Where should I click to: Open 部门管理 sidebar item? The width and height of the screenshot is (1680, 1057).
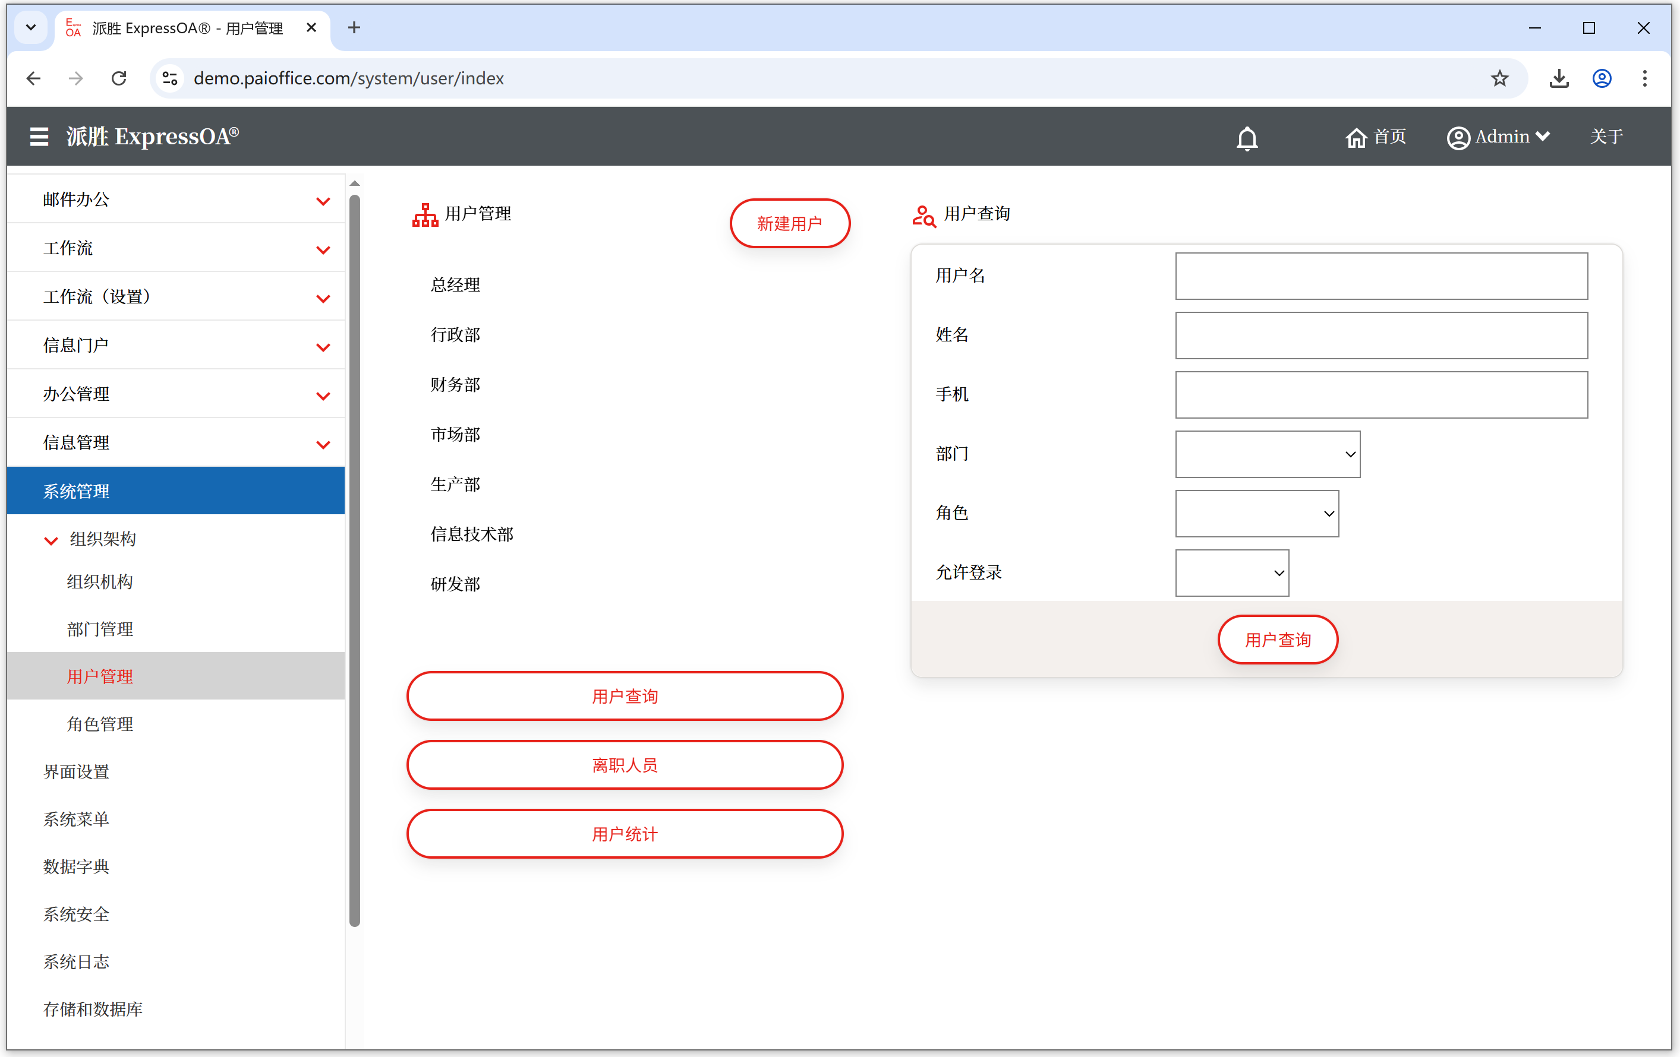(x=100, y=629)
